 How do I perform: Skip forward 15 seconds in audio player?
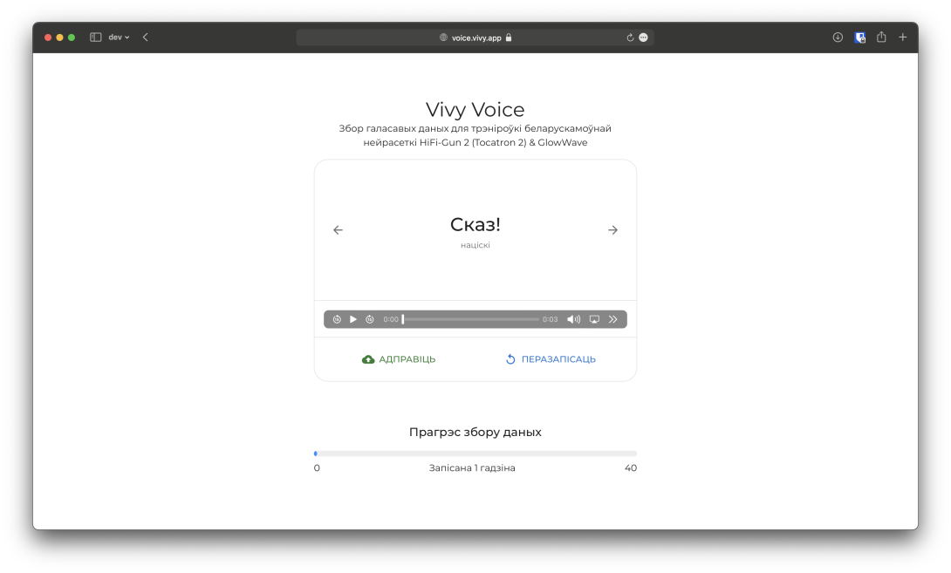pyautogui.click(x=369, y=319)
